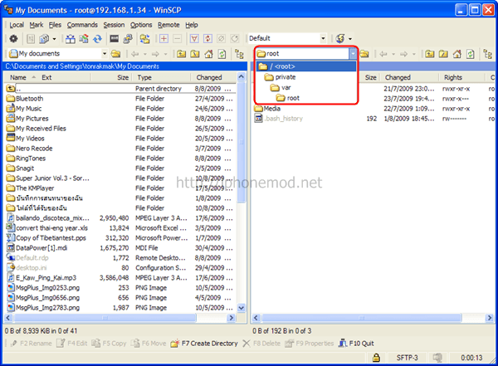Open the Files menu
The width and height of the screenshot is (498, 366).
click(55, 25)
